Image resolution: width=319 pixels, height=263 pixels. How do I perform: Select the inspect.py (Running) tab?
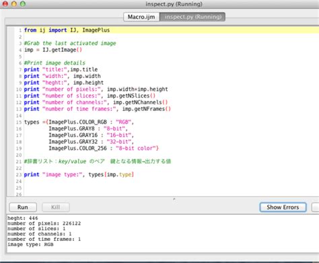click(192, 17)
